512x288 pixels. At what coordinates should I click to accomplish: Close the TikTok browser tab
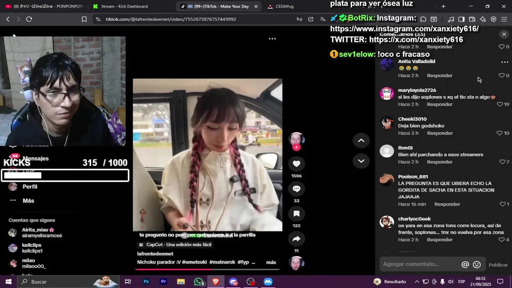(x=256, y=6)
